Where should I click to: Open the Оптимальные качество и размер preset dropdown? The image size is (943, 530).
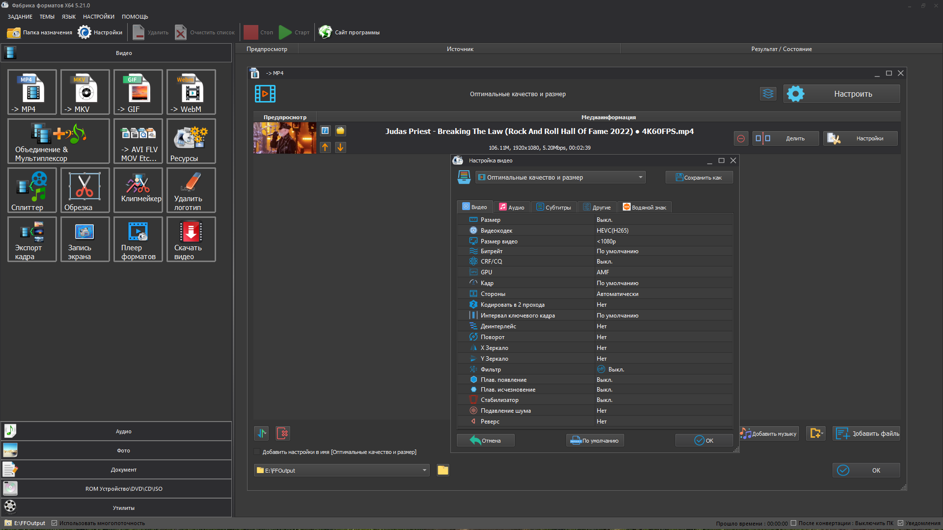[560, 178]
